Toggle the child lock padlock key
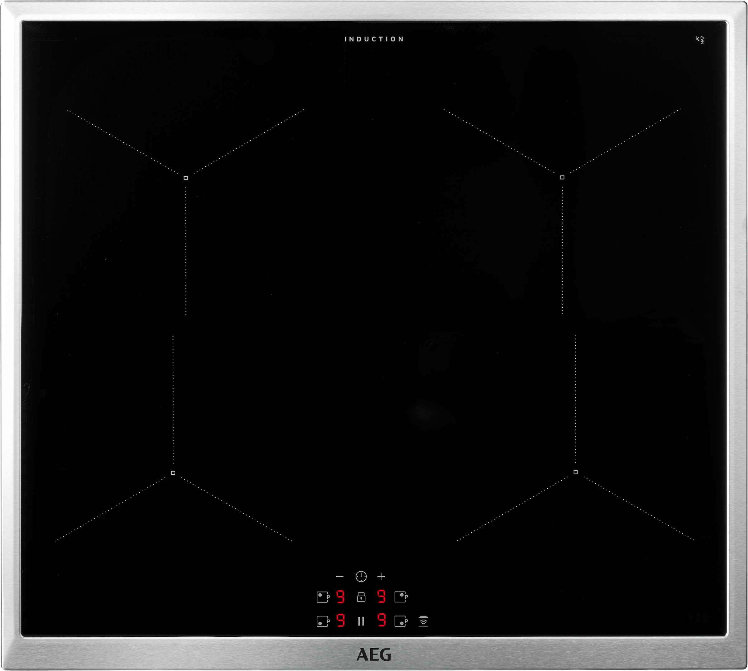The width and height of the screenshot is (748, 671). tap(361, 597)
